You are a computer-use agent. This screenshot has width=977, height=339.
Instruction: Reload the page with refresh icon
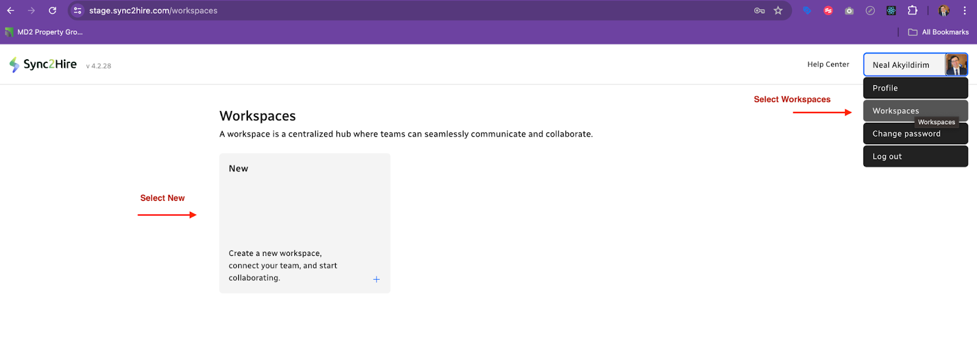pos(53,10)
